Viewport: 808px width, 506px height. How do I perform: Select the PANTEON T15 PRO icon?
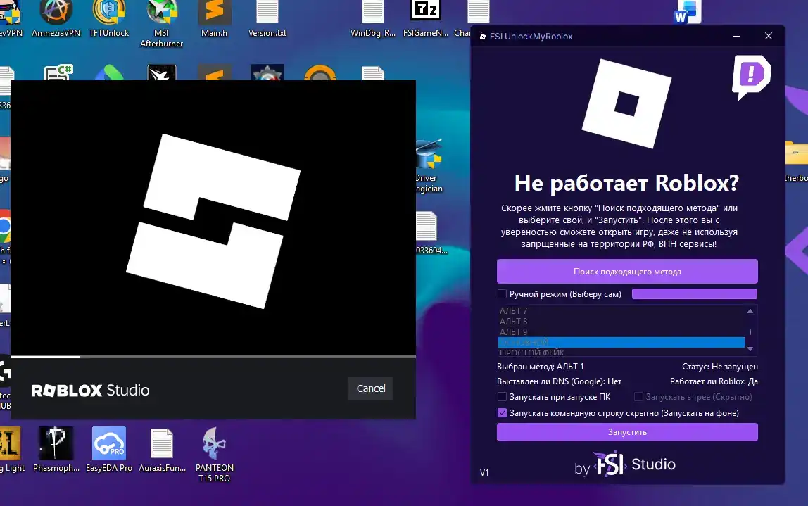215,455
